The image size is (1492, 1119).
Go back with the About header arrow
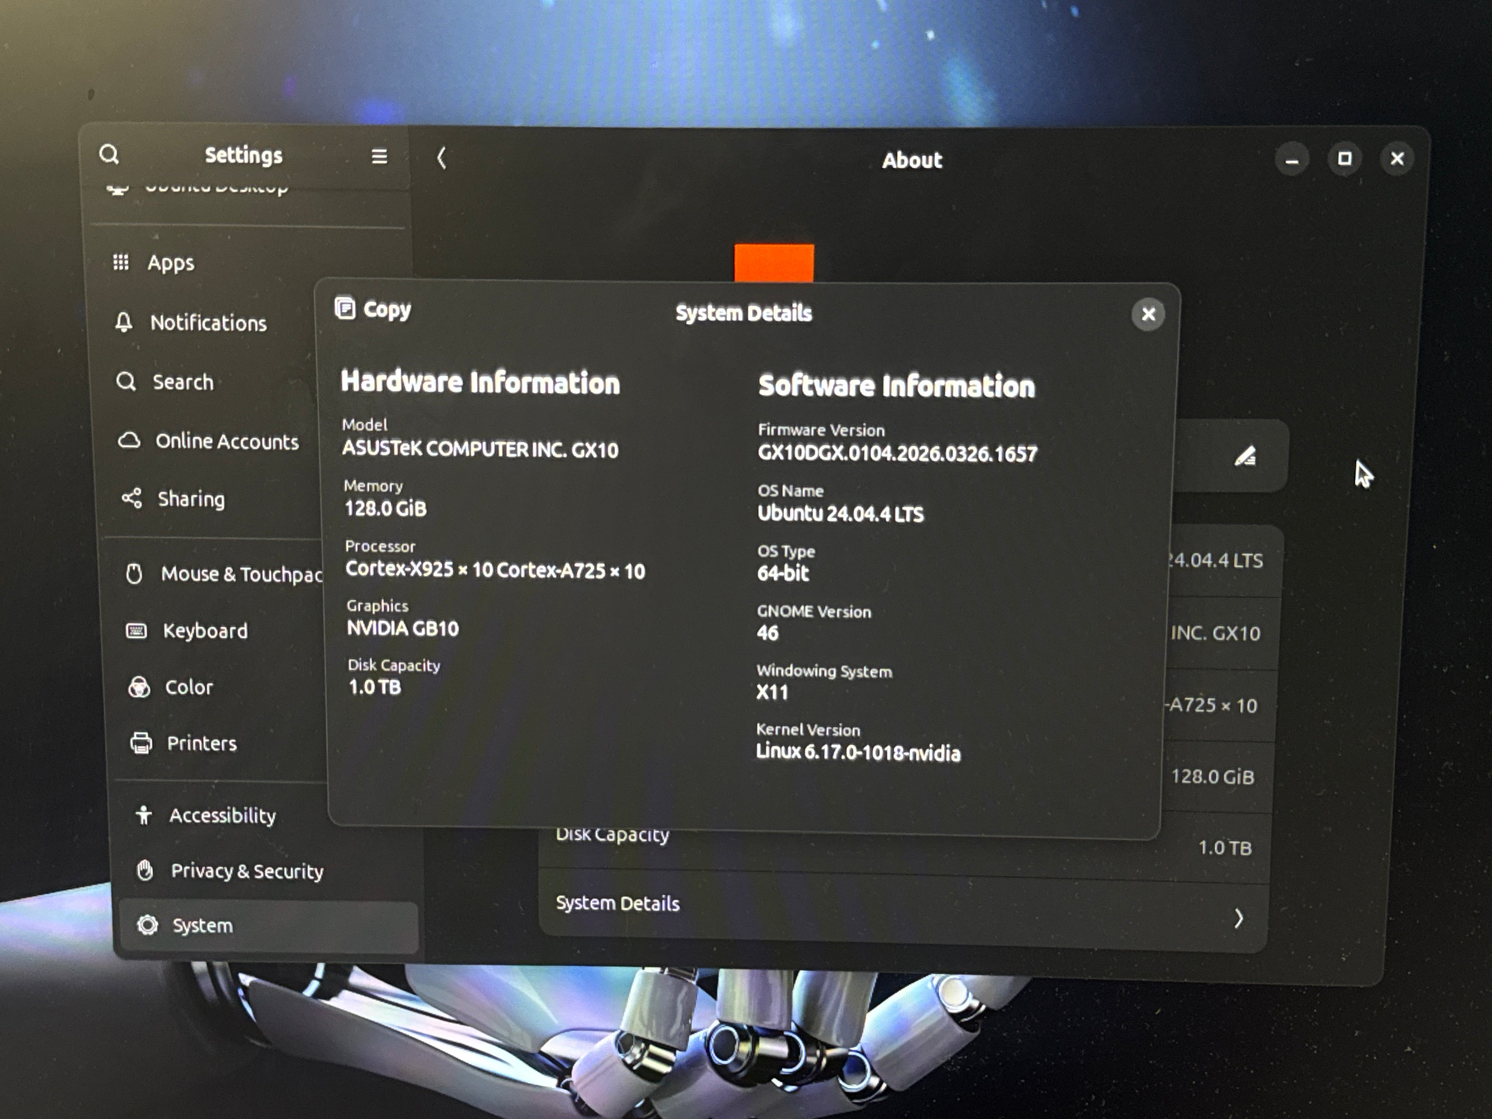click(x=441, y=159)
